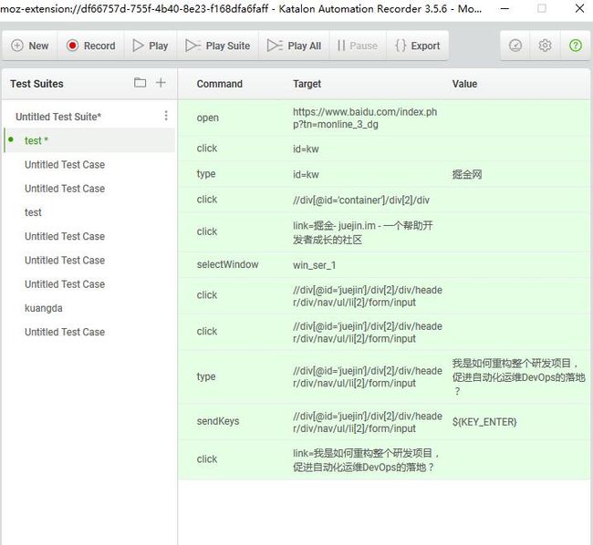Open Untitled Test Suite three-dot menu

[x=166, y=116]
